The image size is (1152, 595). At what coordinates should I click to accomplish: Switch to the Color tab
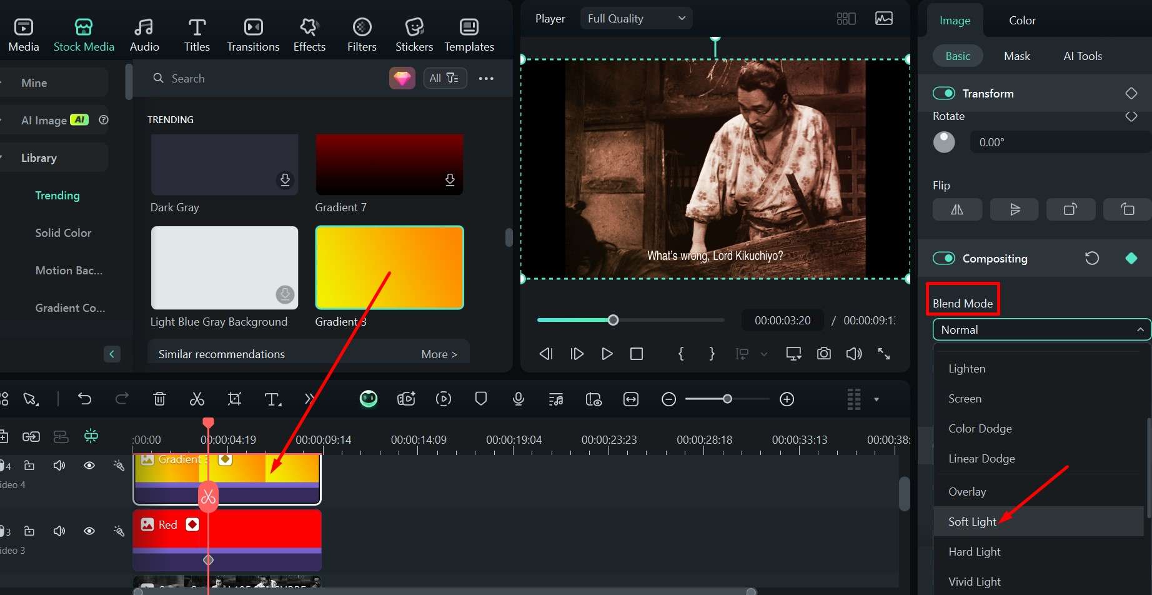pos(1022,21)
